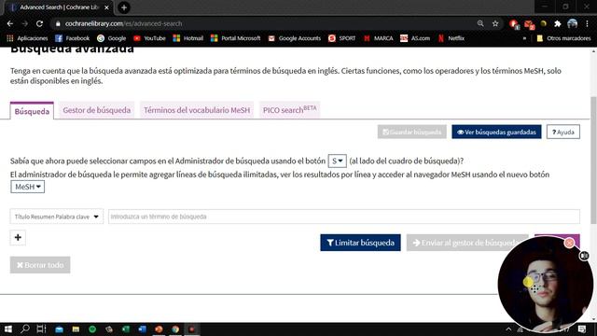This screenshot has height=336, width=597.
Task: Open the PICO search BETA tab
Action: (290, 110)
